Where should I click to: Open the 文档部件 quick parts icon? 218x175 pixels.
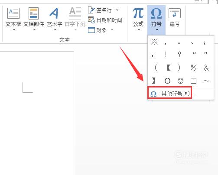click(33, 13)
